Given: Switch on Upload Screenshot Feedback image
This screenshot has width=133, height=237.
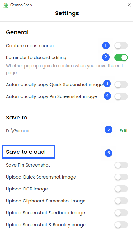Looking at the screenshot, I should pyautogui.click(x=121, y=213).
